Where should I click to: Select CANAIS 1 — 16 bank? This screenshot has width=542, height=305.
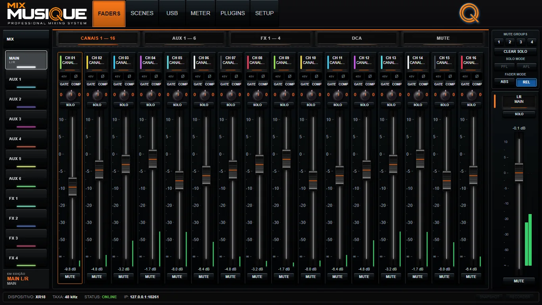click(x=98, y=38)
